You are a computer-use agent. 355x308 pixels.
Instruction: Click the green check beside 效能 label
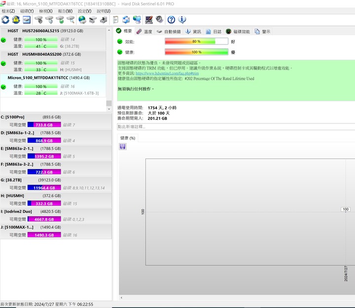[120, 41]
